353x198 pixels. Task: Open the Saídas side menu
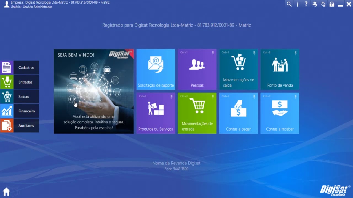(19, 97)
